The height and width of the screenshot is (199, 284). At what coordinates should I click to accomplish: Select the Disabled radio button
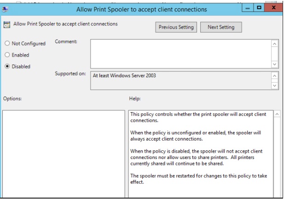(x=7, y=66)
